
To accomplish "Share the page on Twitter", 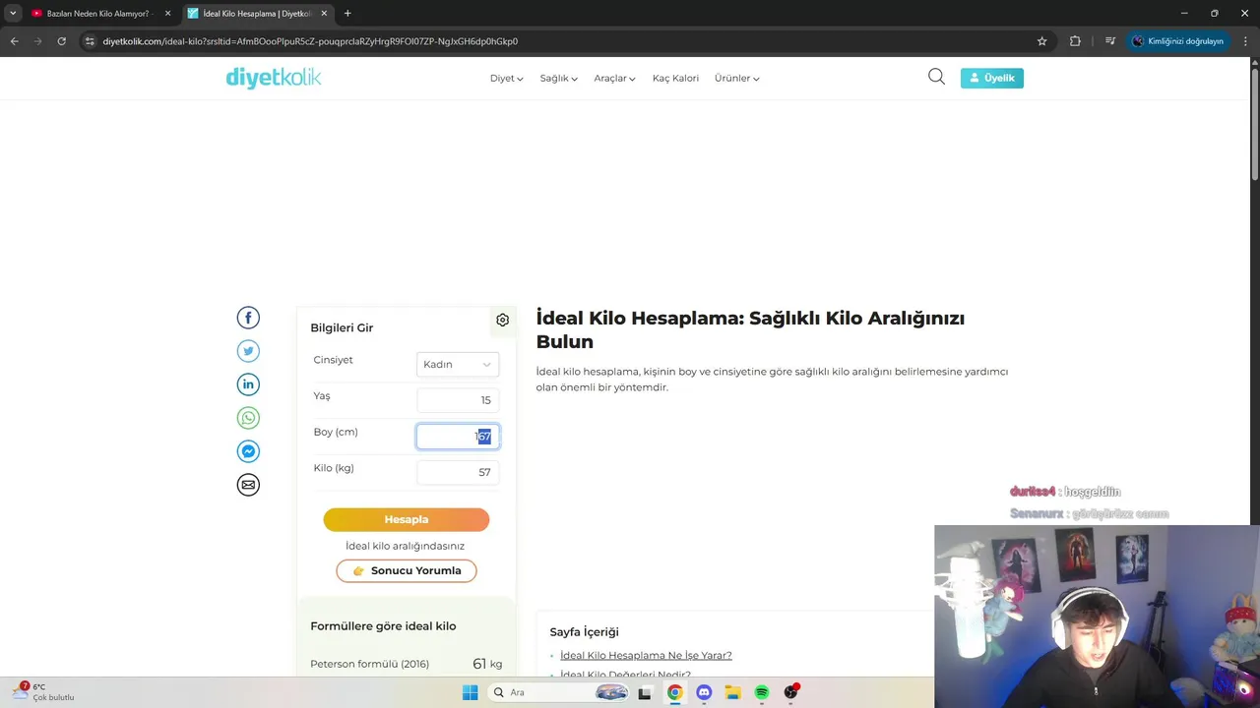I will 248,351.
